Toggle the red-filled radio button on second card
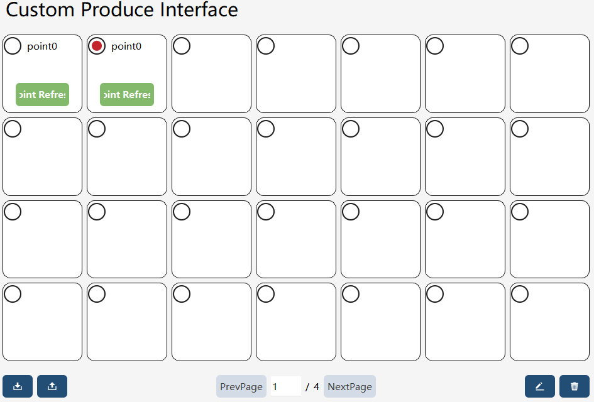 pyautogui.click(x=97, y=46)
